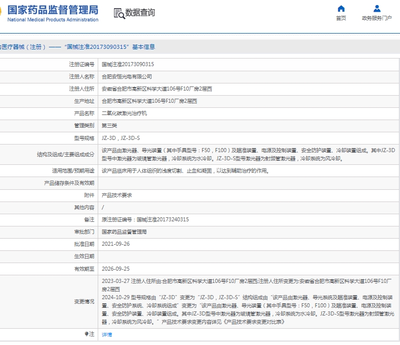Click the 政务服务门户 text link

pos(377,18)
